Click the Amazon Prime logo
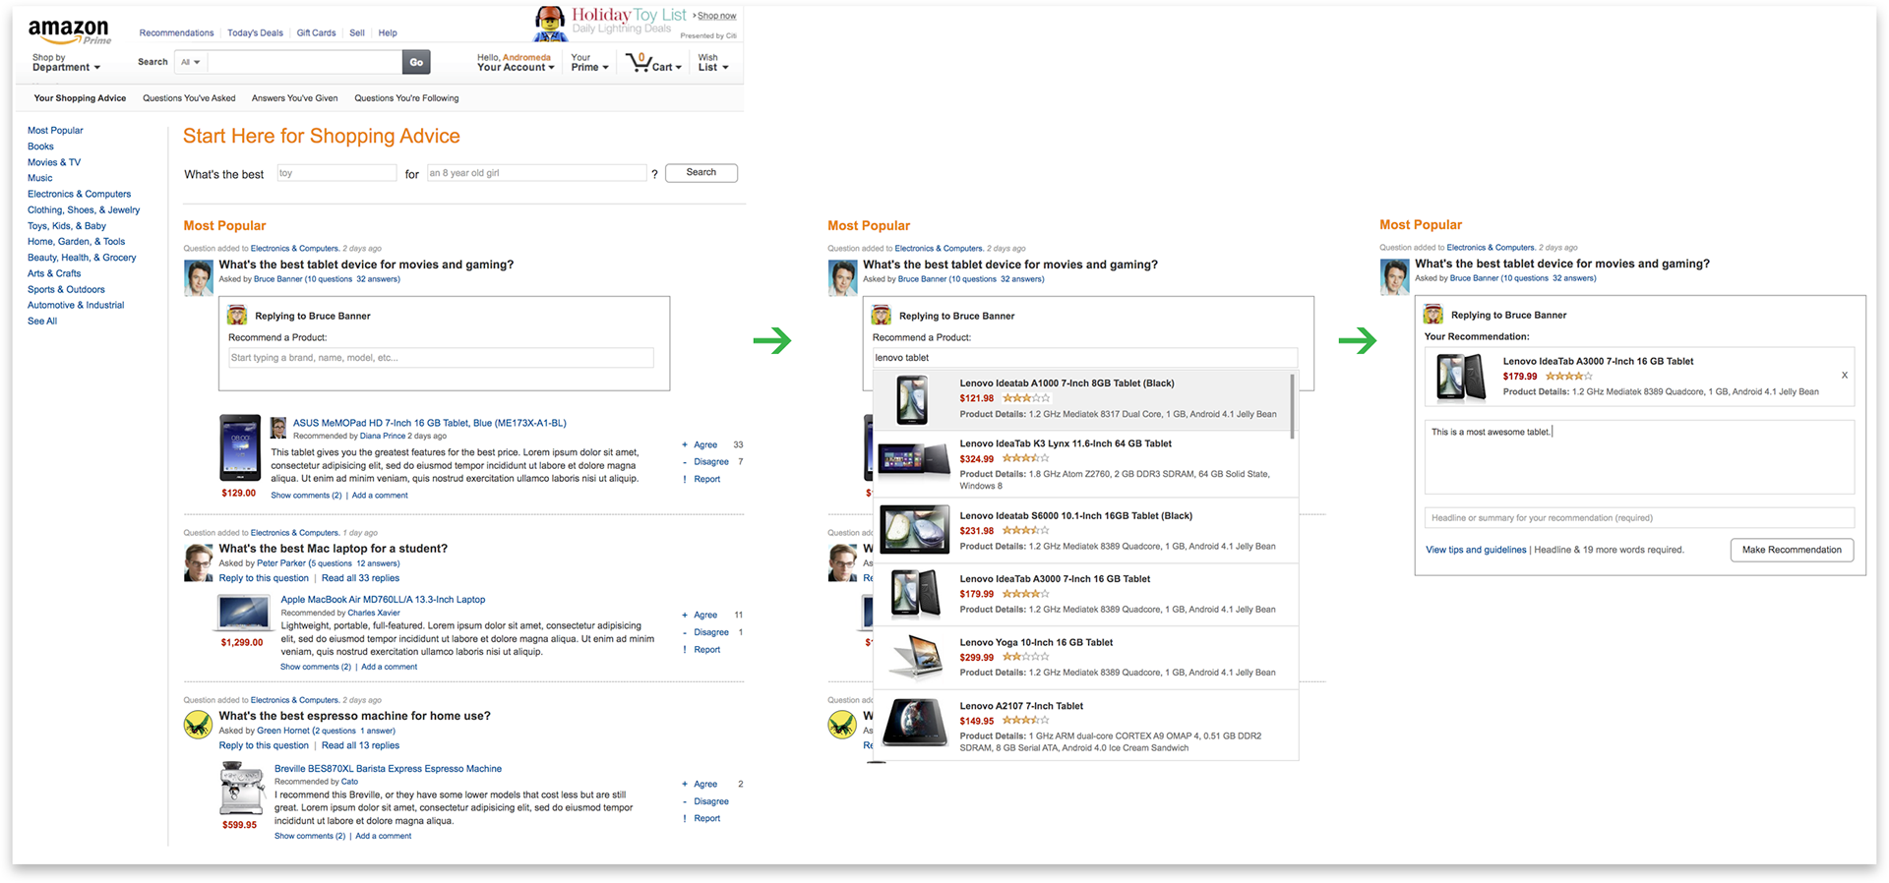 coord(69,31)
